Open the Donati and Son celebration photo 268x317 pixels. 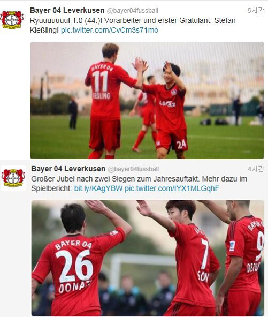click(x=148, y=258)
